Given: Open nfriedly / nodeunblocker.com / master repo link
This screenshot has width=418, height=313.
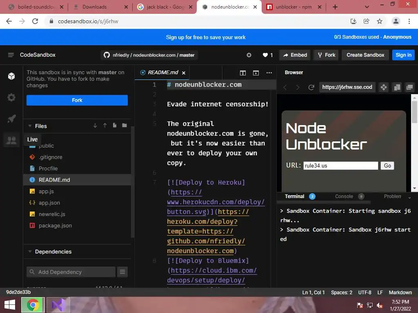Looking at the screenshot, I should (153, 55).
